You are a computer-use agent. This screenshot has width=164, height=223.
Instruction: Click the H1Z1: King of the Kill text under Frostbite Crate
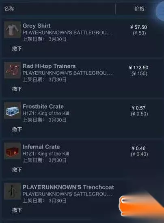coord(46,114)
